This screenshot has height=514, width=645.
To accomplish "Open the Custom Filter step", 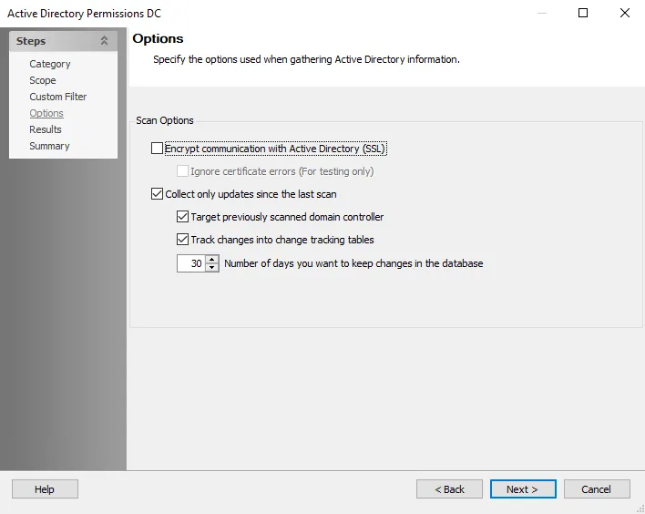I will (x=58, y=97).
